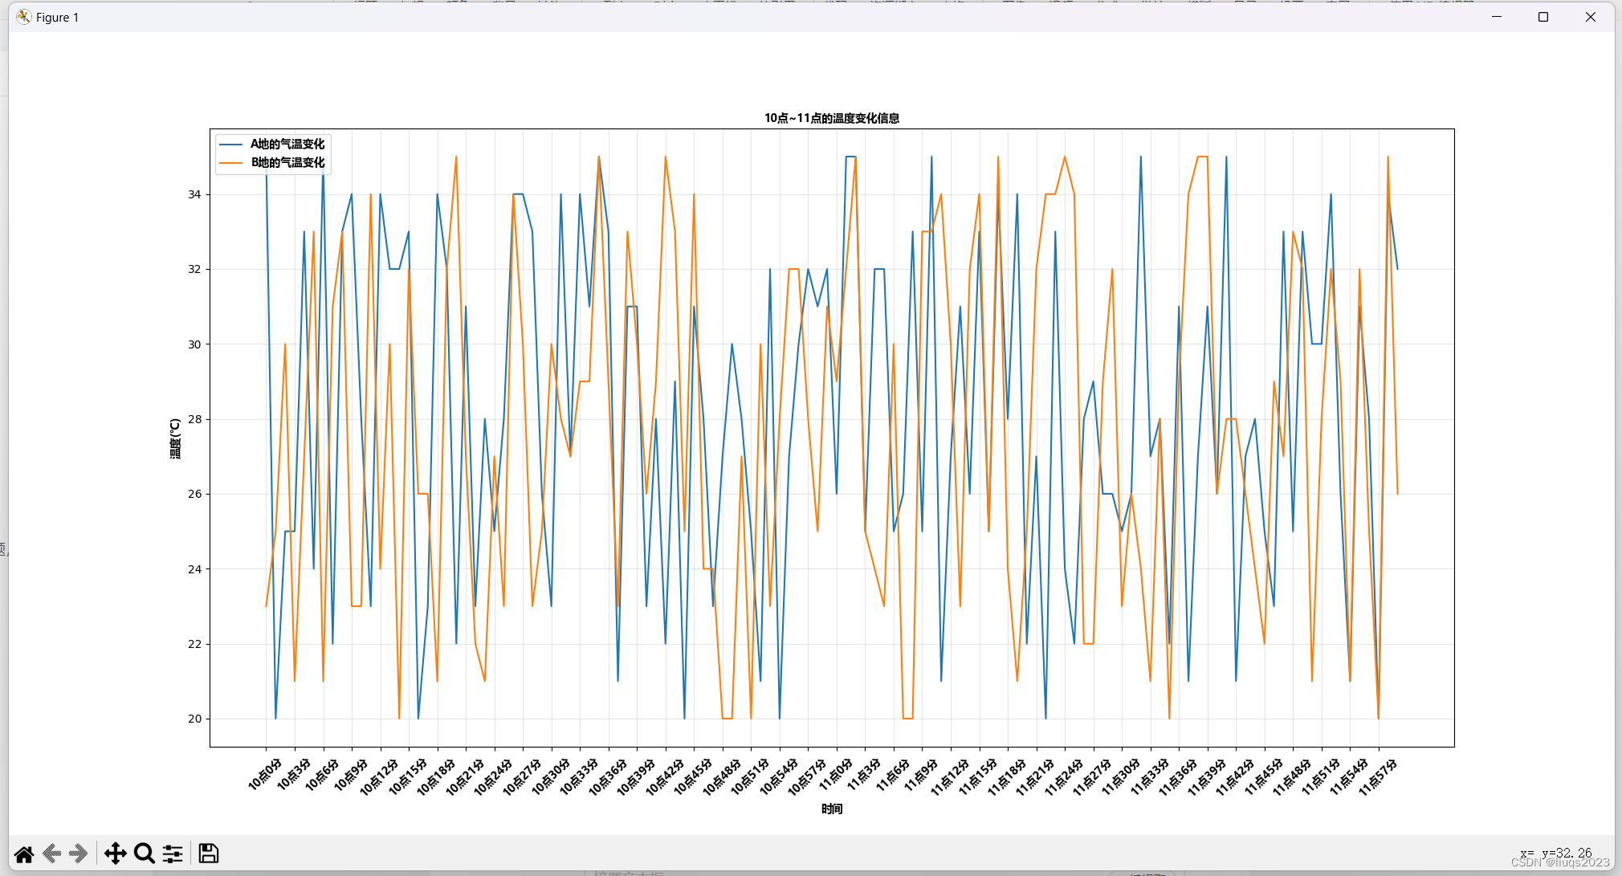
Task: Click the x-axis tick label 10点0分
Action: click(x=266, y=773)
